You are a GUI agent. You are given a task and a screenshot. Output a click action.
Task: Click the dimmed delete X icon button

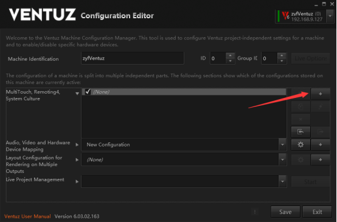tap(301, 119)
